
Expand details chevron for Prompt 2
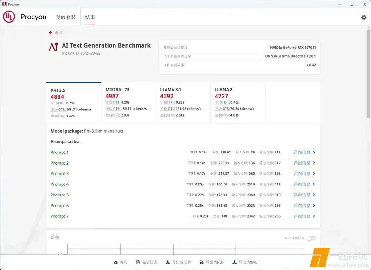click(x=314, y=163)
